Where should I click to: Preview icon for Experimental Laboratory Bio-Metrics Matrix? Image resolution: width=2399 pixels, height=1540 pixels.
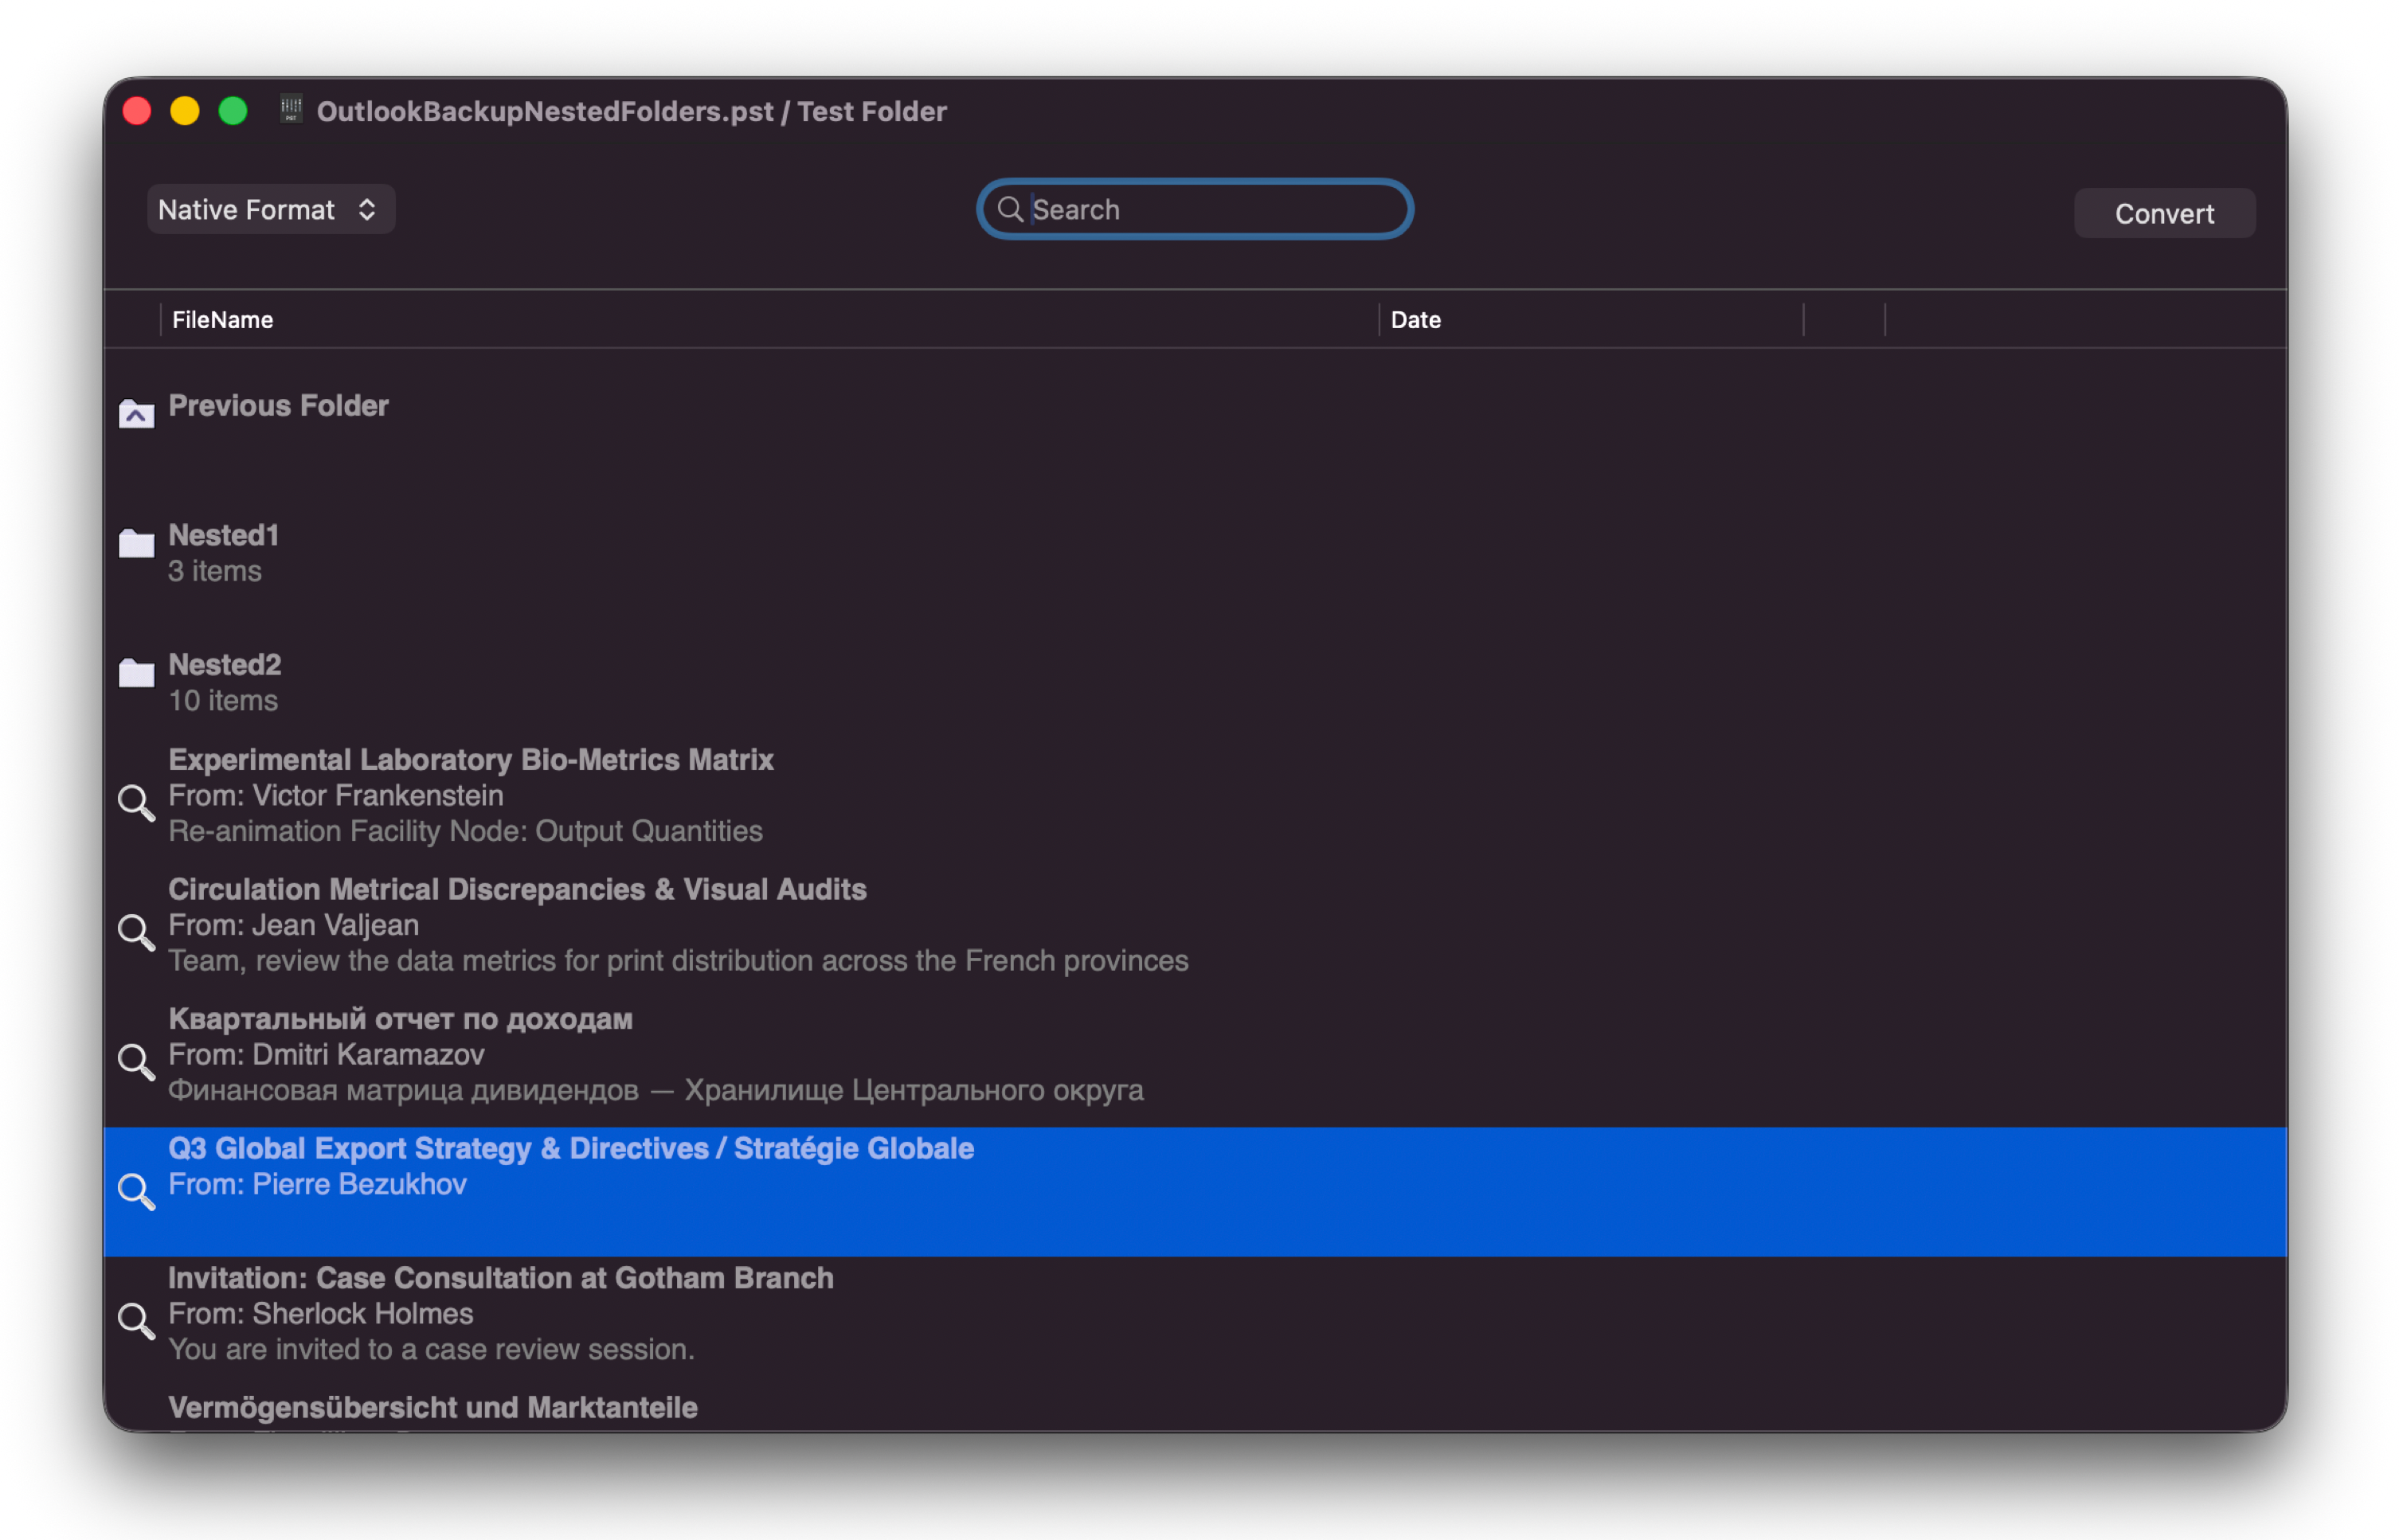136,803
